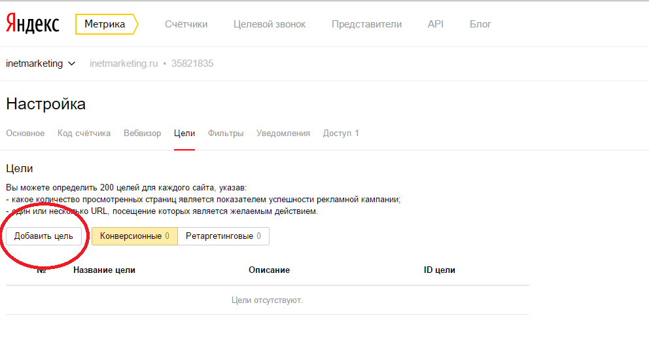Switch to the Вебвизор tab

tap(142, 134)
